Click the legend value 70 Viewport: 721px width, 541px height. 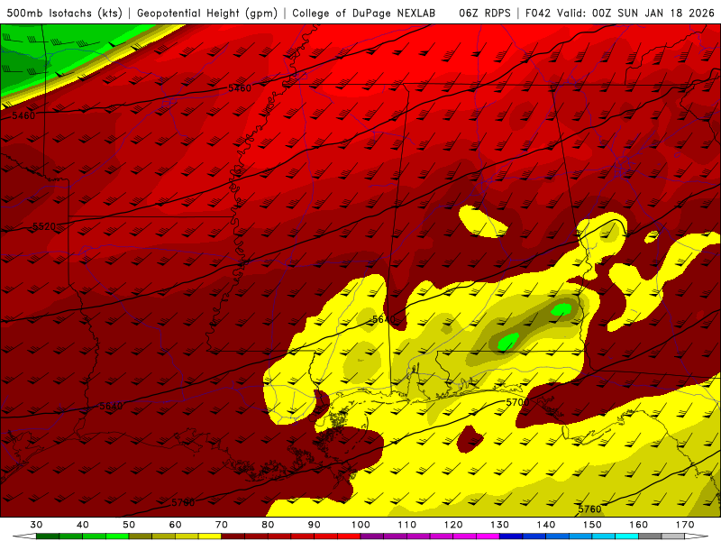click(x=222, y=525)
